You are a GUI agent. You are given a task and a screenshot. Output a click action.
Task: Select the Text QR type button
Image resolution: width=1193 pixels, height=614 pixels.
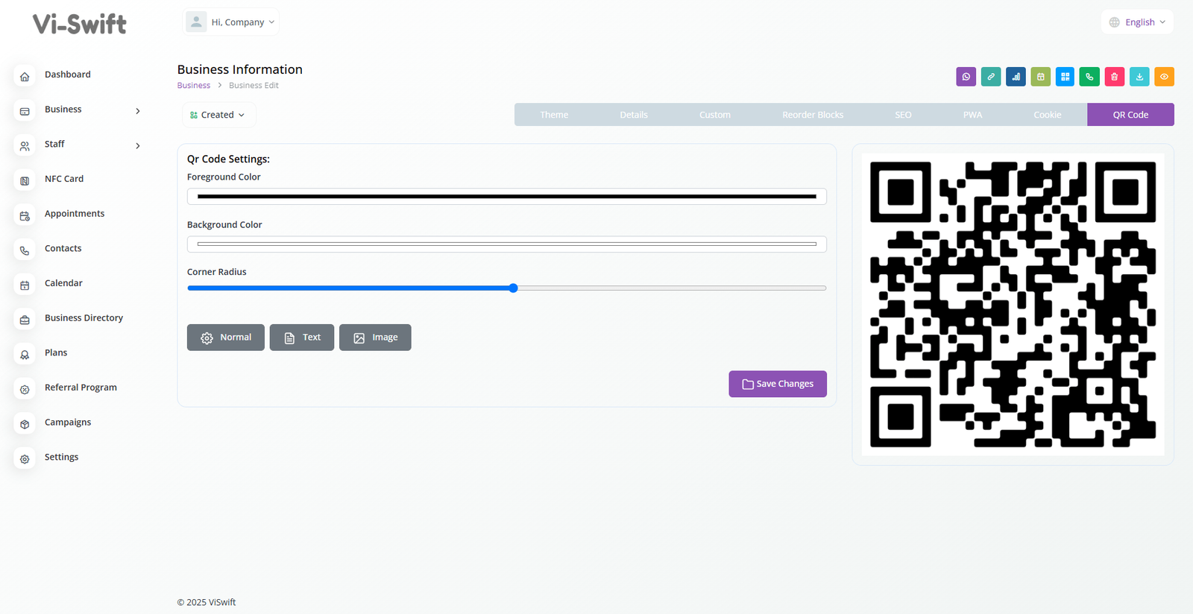pyautogui.click(x=302, y=338)
